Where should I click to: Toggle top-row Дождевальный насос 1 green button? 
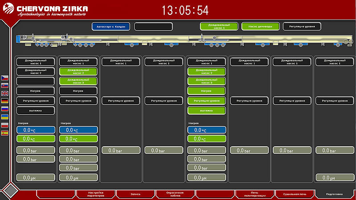pos(218,27)
